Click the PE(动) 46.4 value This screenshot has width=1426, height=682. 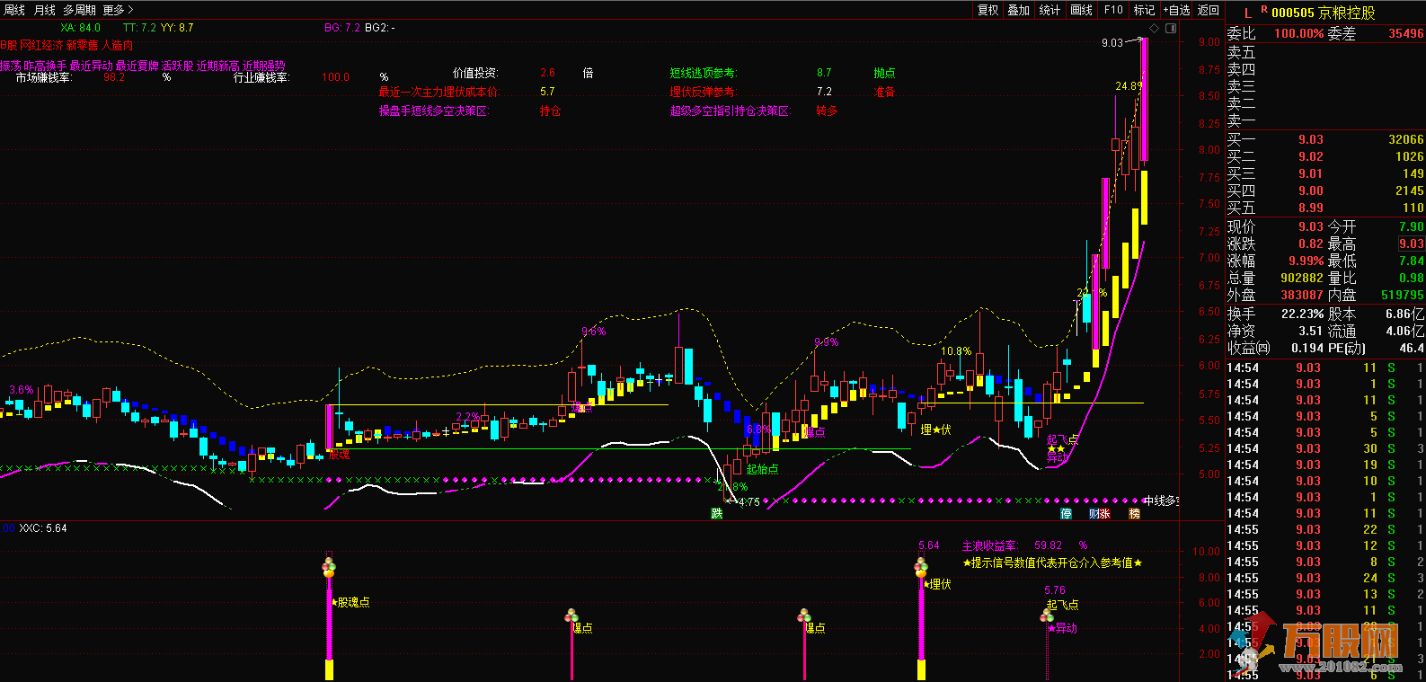[x=1412, y=348]
